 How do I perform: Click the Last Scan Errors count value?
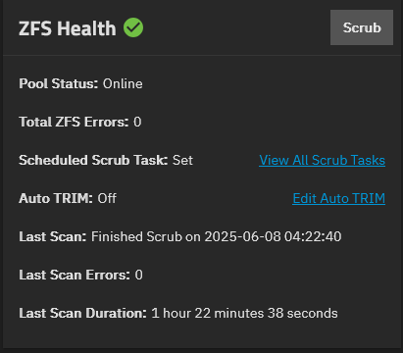pos(139,275)
